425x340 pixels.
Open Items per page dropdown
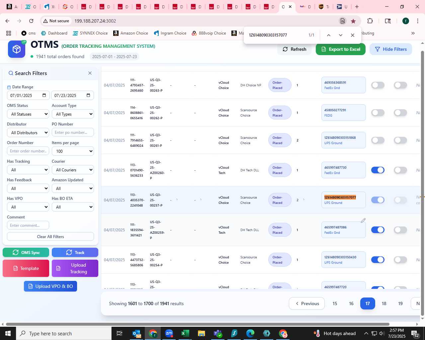[73, 151]
